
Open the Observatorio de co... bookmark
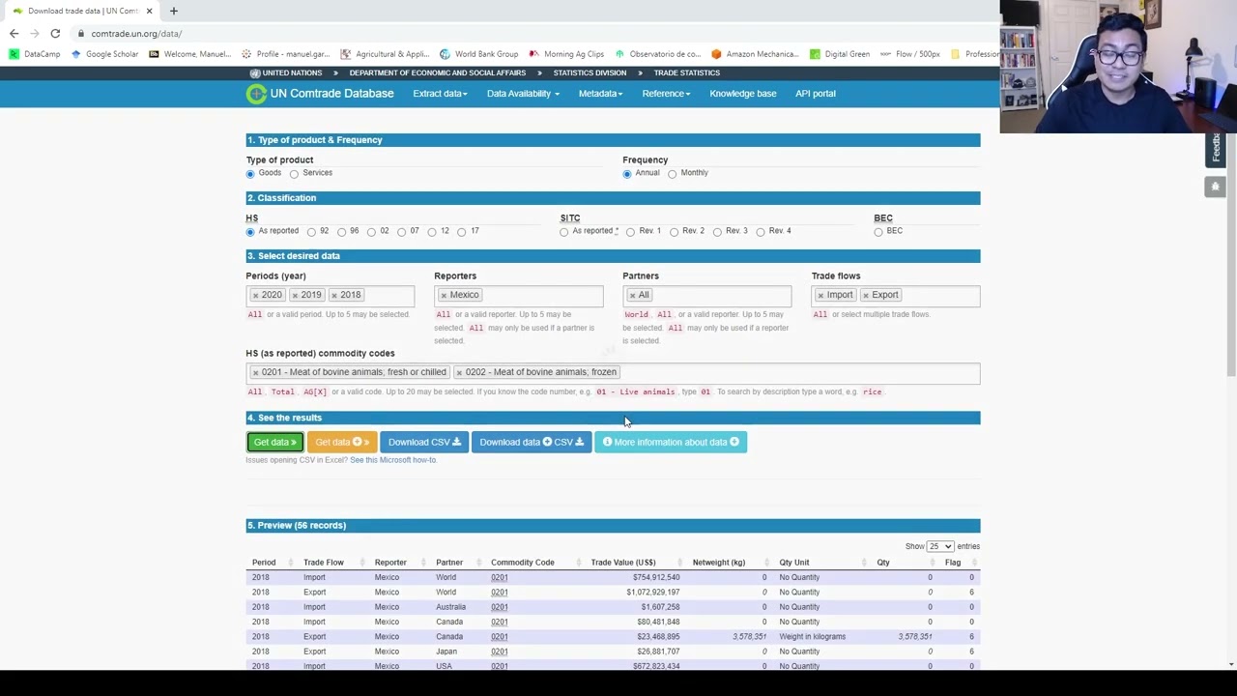[x=658, y=54]
